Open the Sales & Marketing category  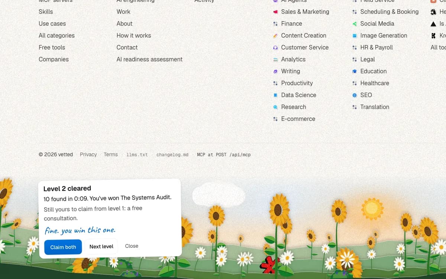pyautogui.click(x=305, y=12)
